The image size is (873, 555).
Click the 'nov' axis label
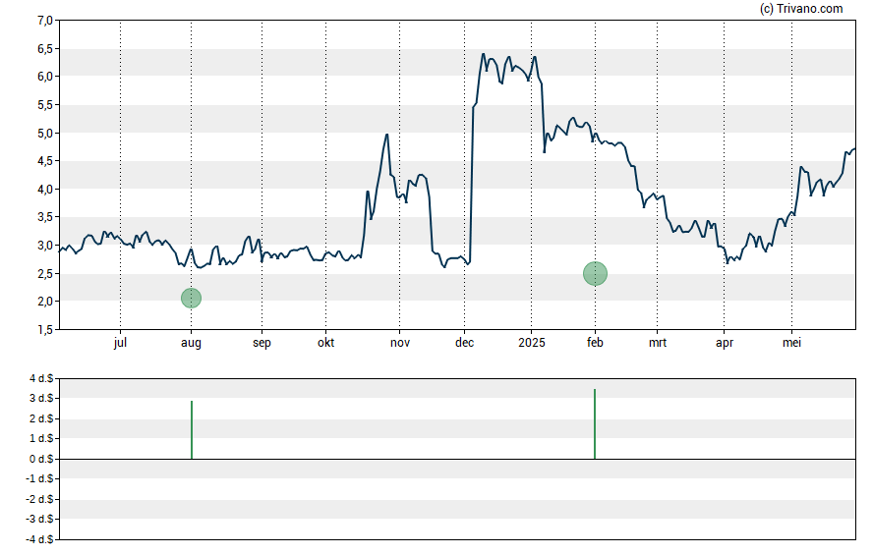tap(400, 343)
